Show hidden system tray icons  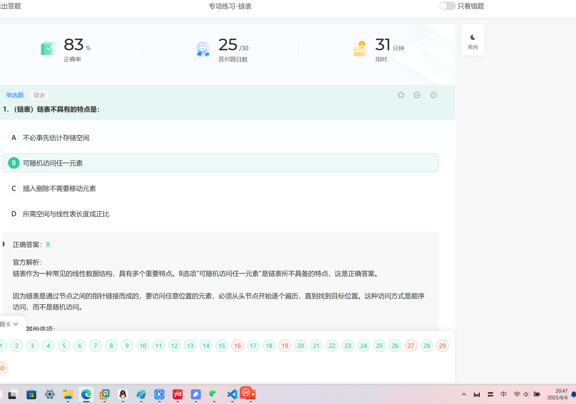click(x=464, y=394)
